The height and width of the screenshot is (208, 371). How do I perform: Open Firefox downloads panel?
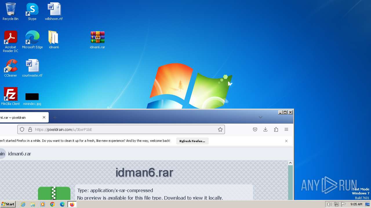(x=265, y=129)
